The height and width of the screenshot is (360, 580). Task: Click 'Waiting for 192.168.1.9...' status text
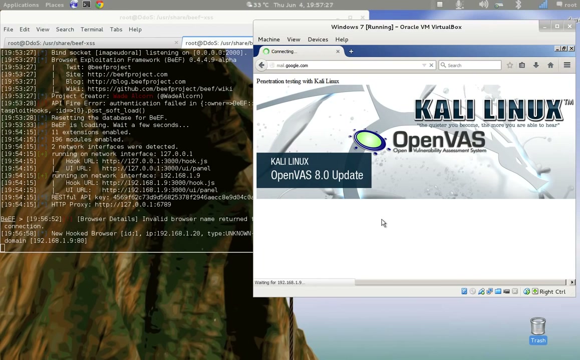279,282
